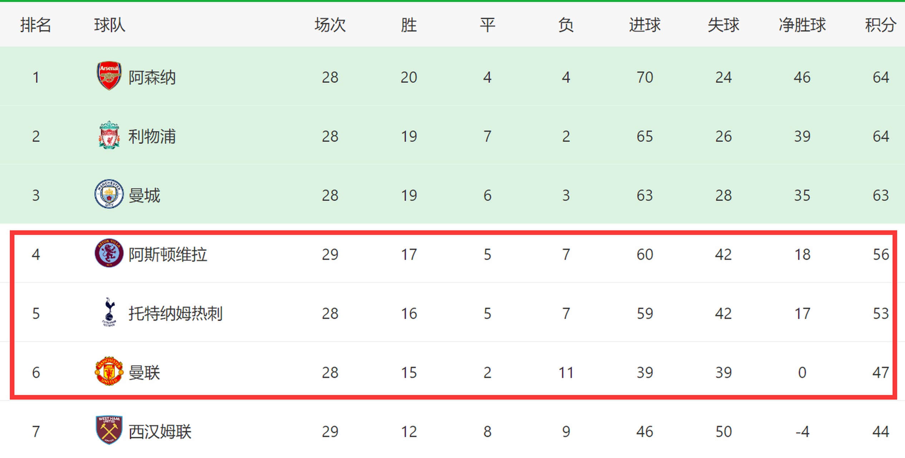Select the 曼城 team name
Viewport: 905px width, 458px height.
click(x=144, y=195)
